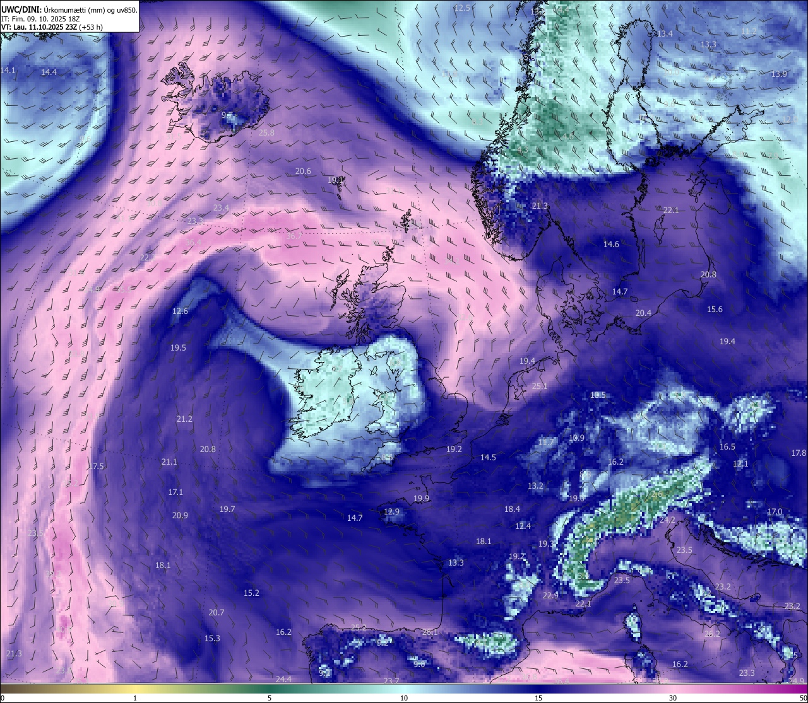Click the 23.7 map value
This screenshot has height=703, width=808.
[x=391, y=681]
